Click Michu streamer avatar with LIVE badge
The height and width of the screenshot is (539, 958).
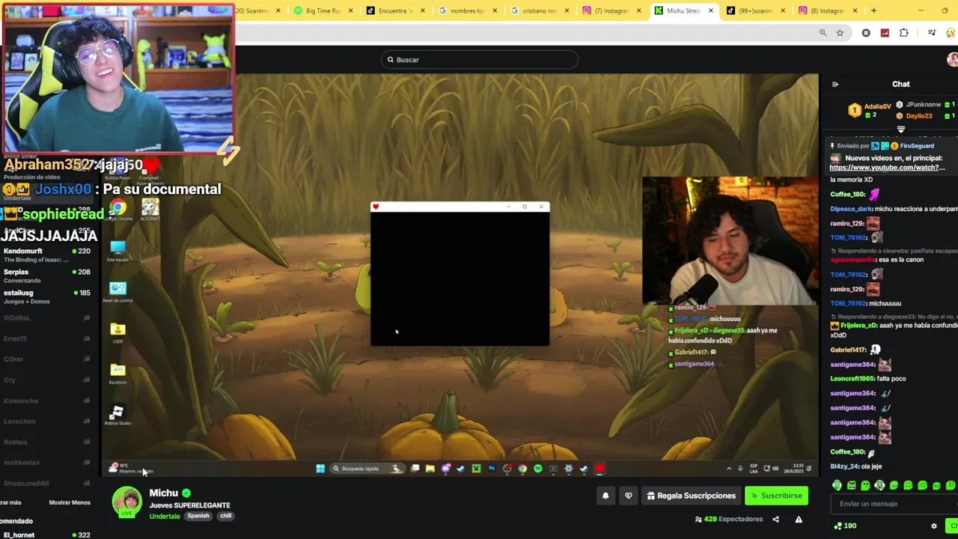[126, 502]
